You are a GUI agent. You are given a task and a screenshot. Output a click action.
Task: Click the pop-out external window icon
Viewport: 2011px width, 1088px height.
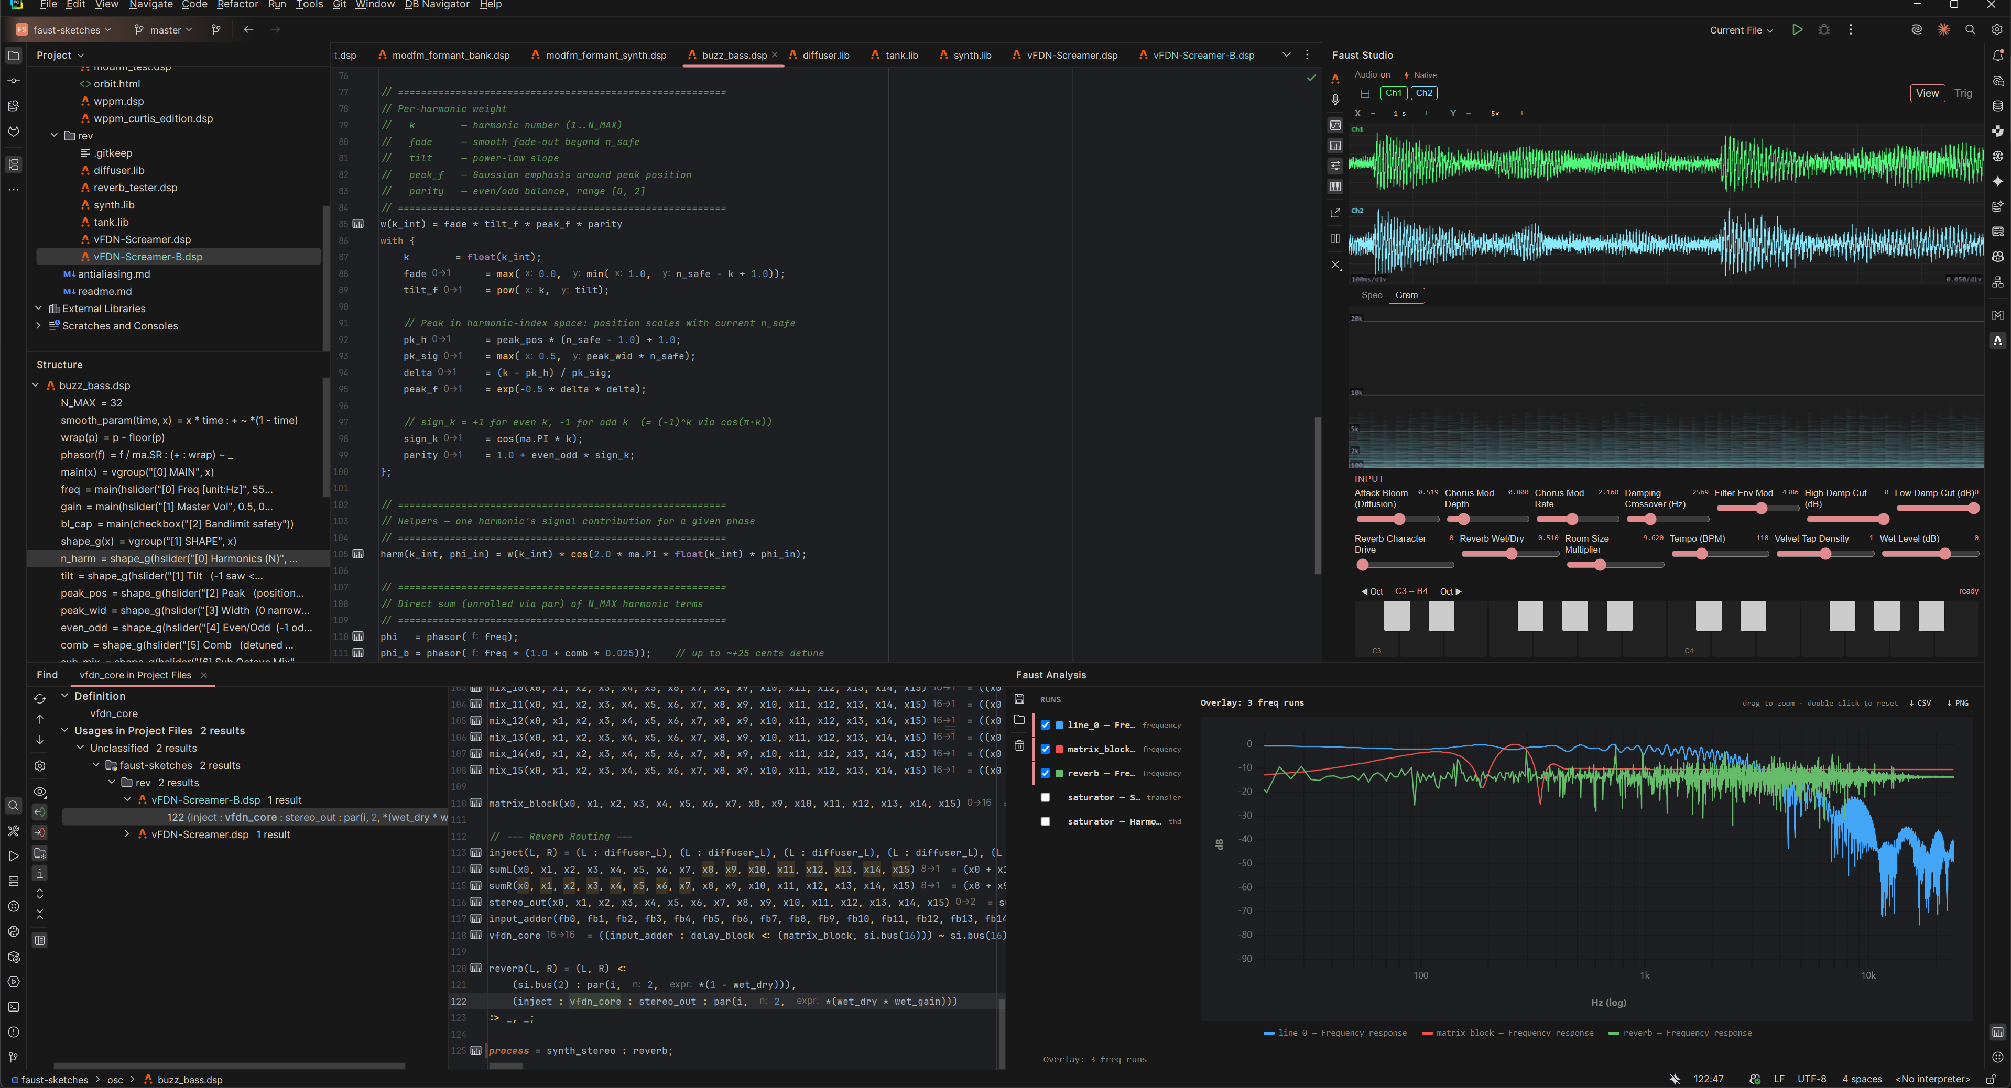tap(1336, 212)
